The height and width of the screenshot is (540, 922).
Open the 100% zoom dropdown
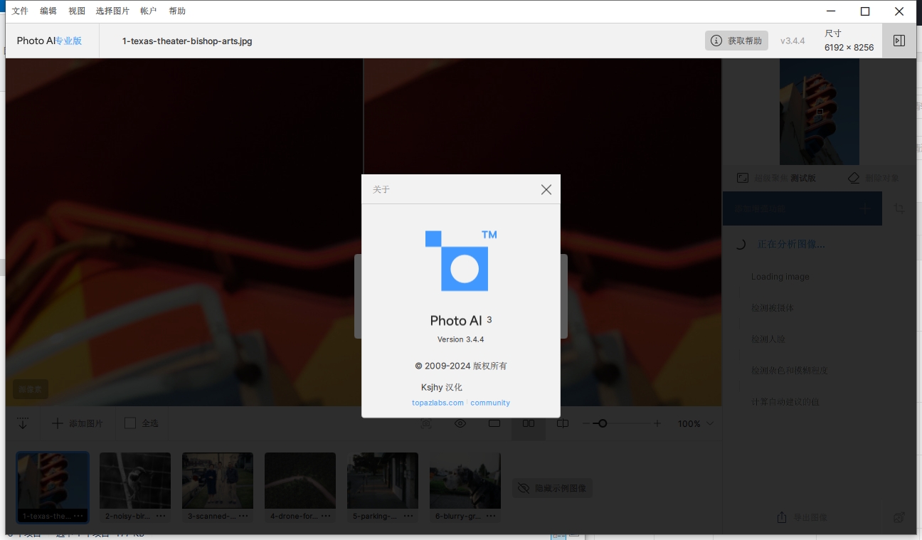click(x=695, y=423)
